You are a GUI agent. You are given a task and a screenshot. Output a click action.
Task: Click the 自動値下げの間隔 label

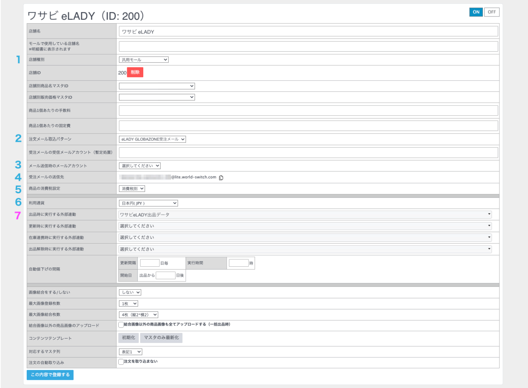(44, 269)
